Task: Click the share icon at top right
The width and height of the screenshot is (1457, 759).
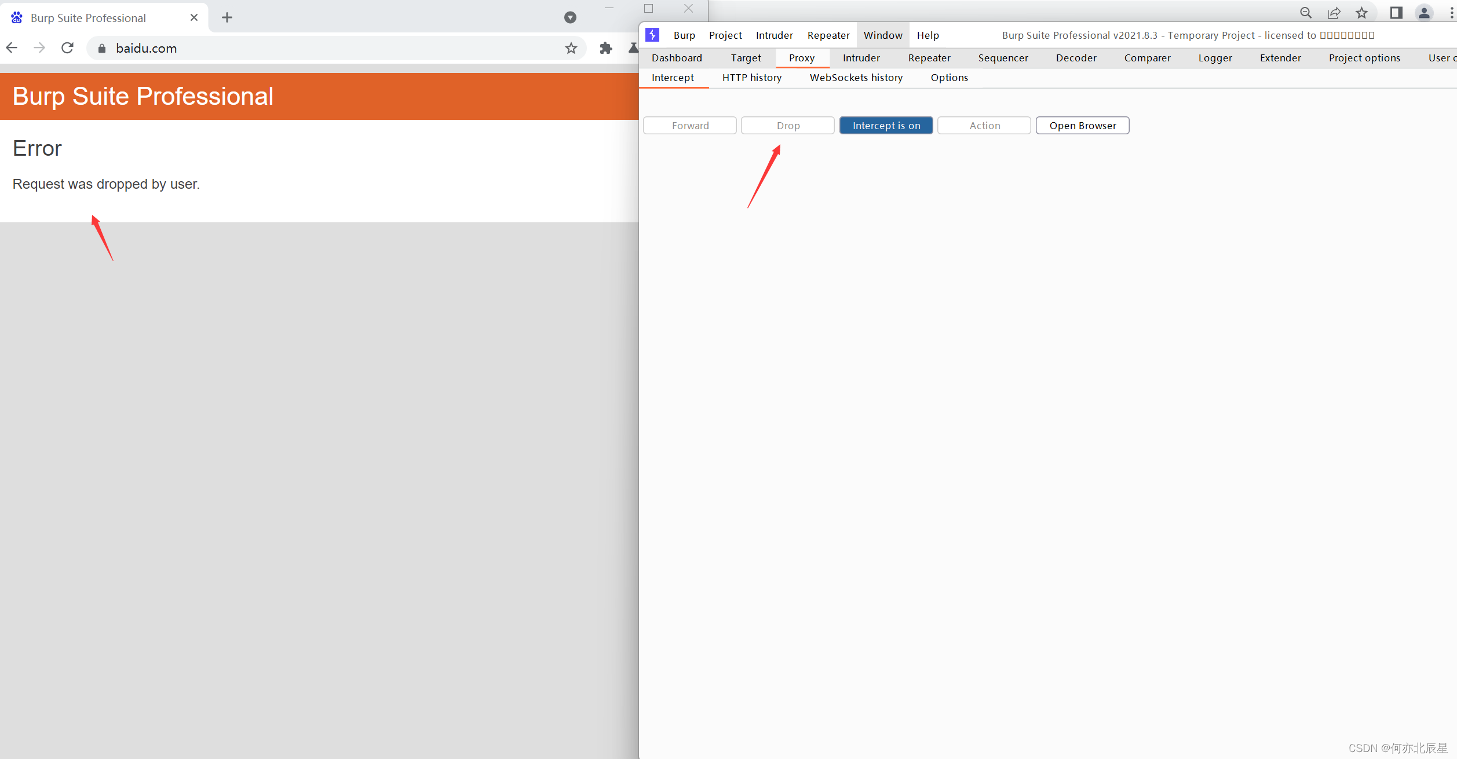Action: pyautogui.click(x=1334, y=13)
